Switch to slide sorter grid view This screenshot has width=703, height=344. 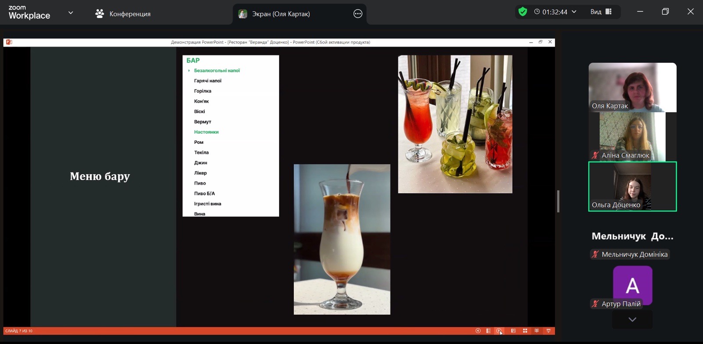[x=525, y=331]
